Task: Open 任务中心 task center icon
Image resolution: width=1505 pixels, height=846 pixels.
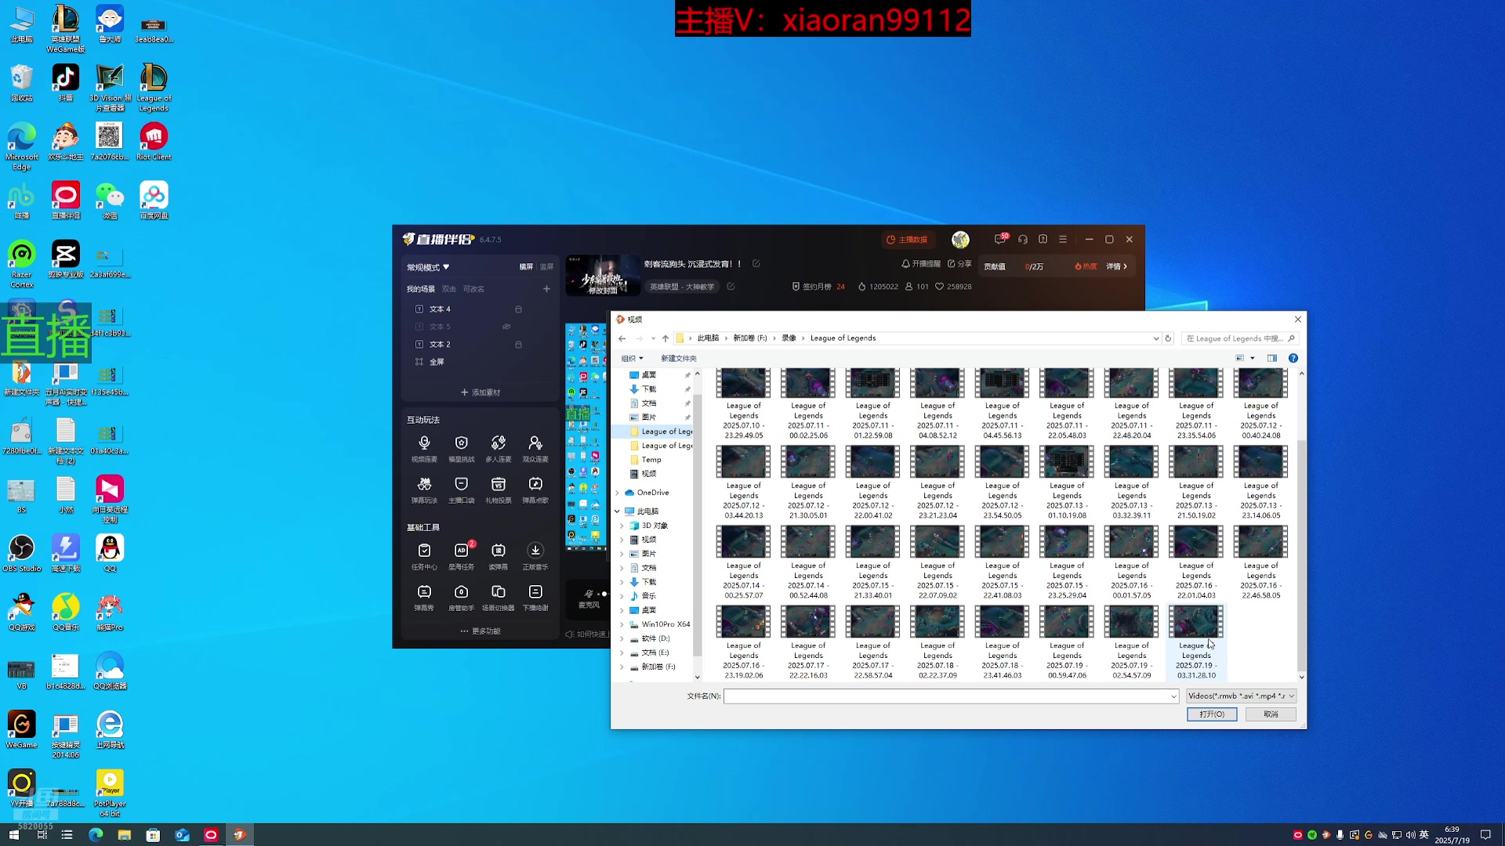Action: click(424, 556)
